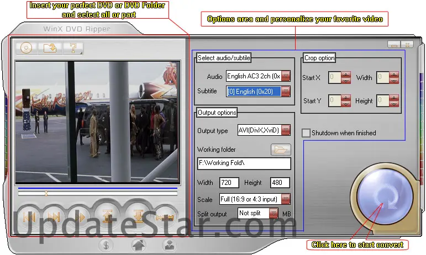
Task: Click the inward-arrows segment reset button
Action: pyautogui.click(x=165, y=217)
